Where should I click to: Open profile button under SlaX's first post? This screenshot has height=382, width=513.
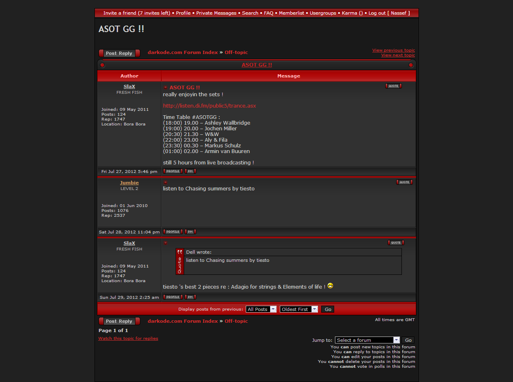pos(173,171)
